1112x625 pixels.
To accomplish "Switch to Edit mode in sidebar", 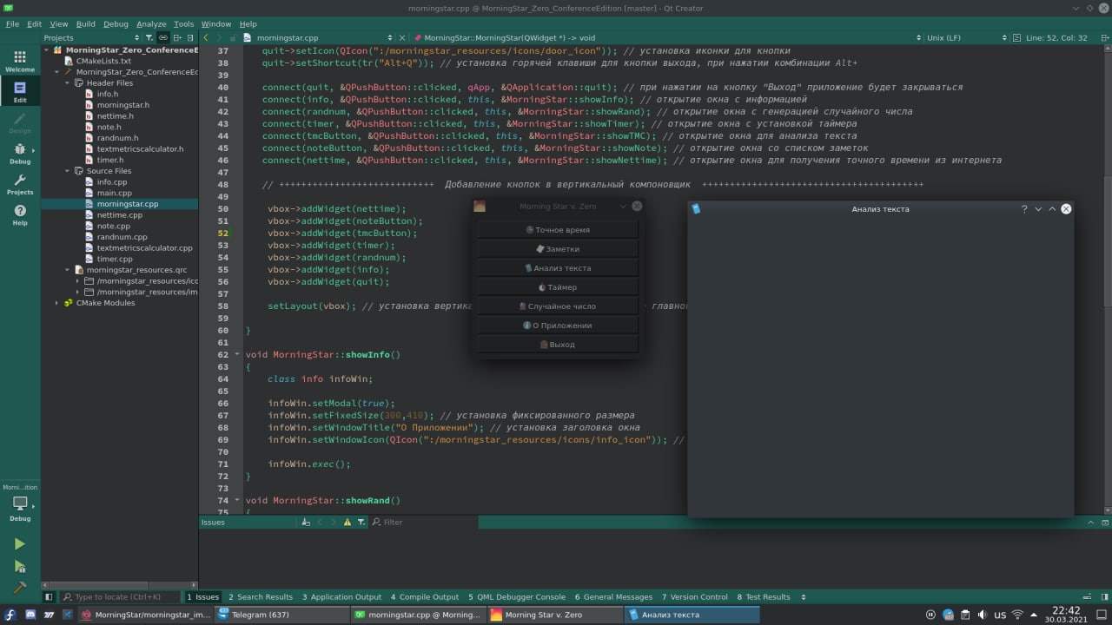I will coord(20,91).
